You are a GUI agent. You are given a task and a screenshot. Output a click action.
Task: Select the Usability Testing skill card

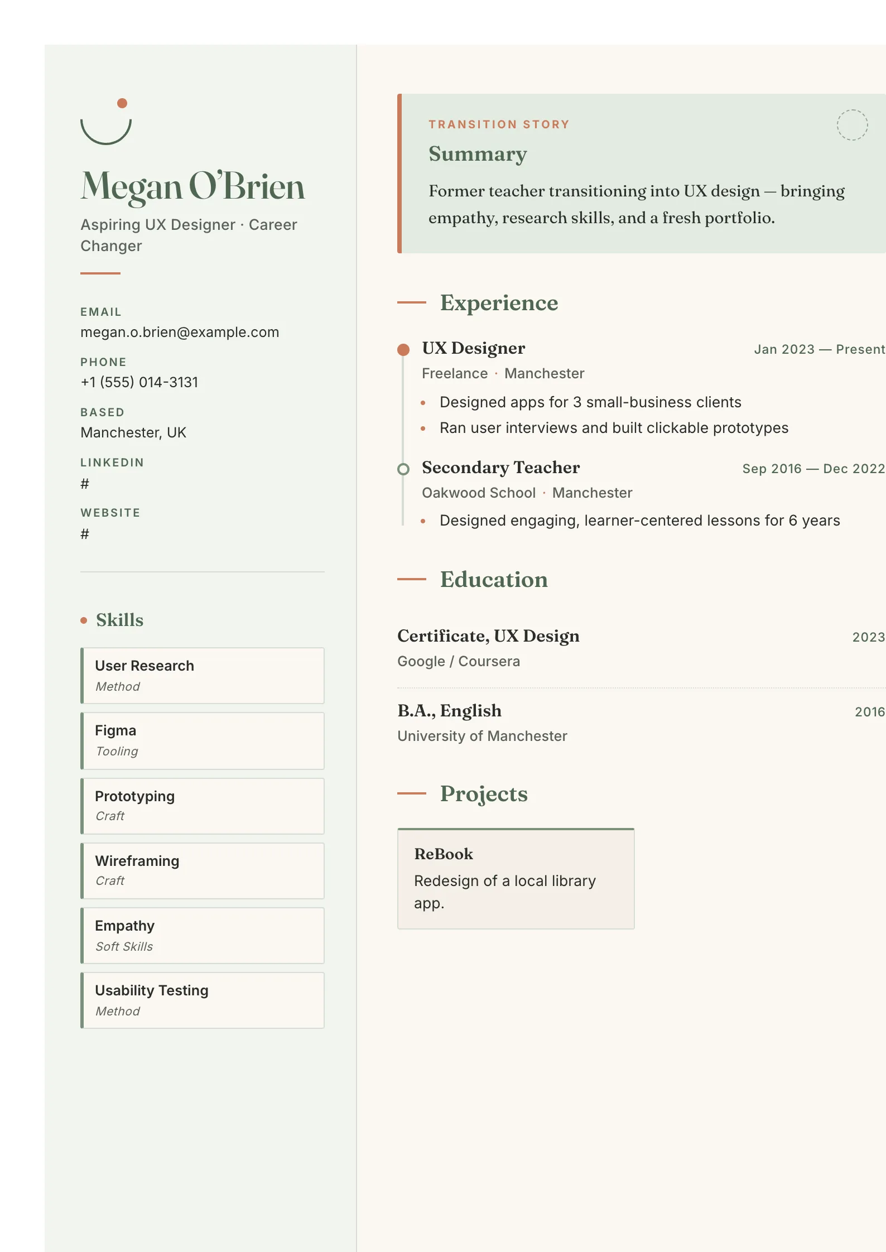click(203, 1000)
